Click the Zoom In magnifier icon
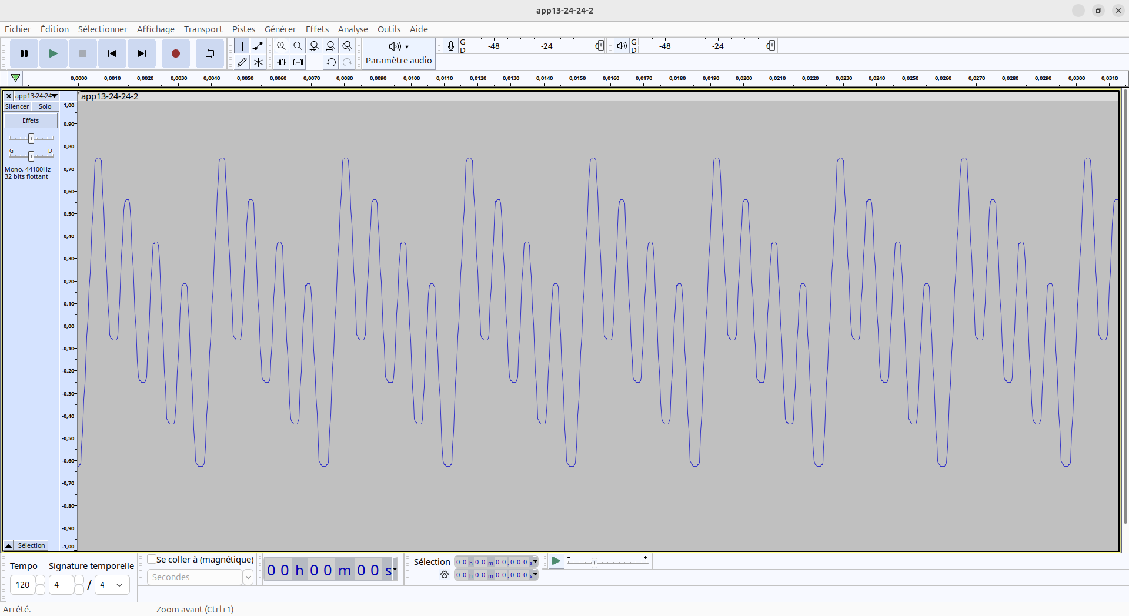The height and width of the screenshot is (616, 1129). (281, 46)
